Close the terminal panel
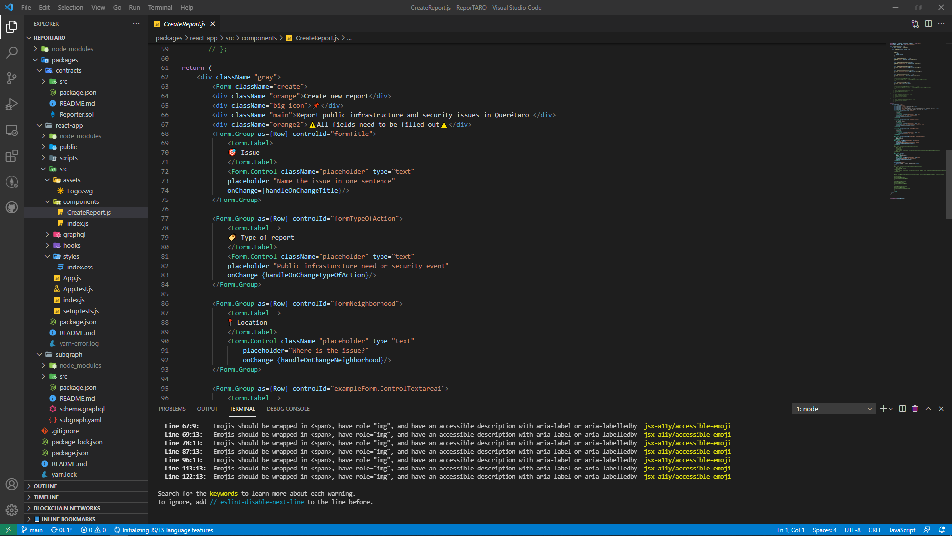The width and height of the screenshot is (952, 536). pyautogui.click(x=941, y=409)
